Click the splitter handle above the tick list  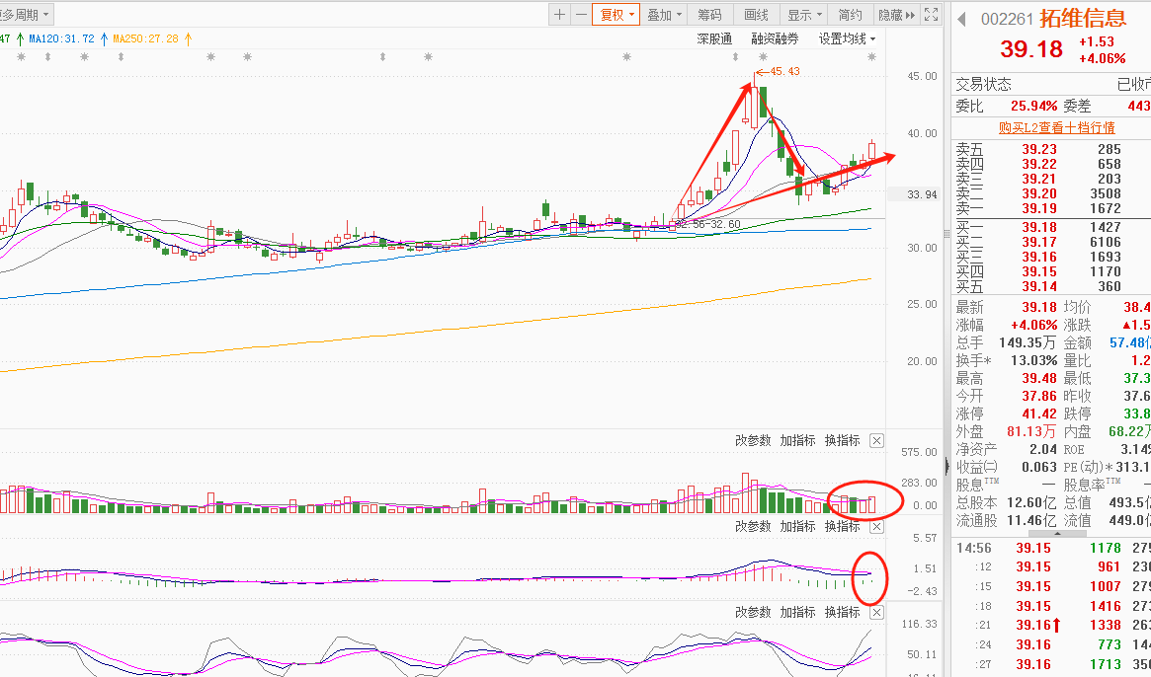pos(1057,534)
